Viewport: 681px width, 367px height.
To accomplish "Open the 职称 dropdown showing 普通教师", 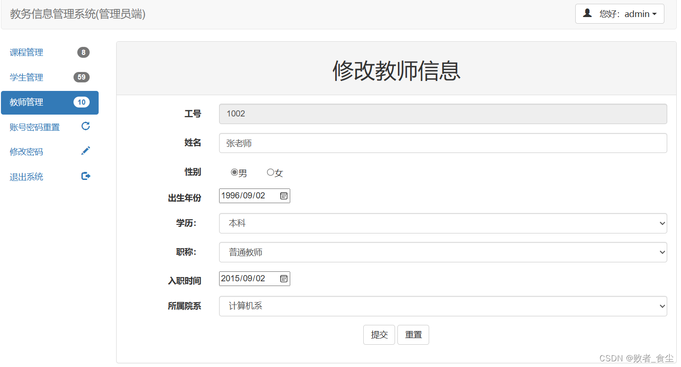I will (x=443, y=252).
